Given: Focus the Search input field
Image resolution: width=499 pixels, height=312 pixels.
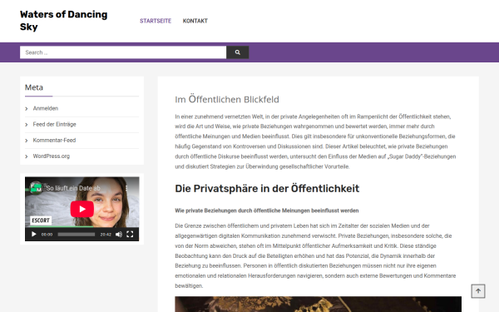Looking at the screenshot, I should pos(123,52).
